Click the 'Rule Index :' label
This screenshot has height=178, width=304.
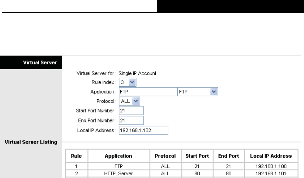pyautogui.click(x=104, y=82)
